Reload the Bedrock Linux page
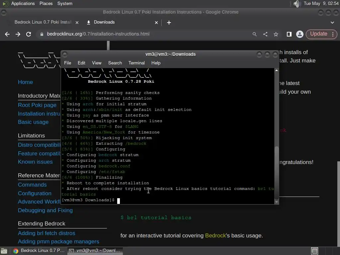This screenshot has height=255, width=340. point(29,34)
